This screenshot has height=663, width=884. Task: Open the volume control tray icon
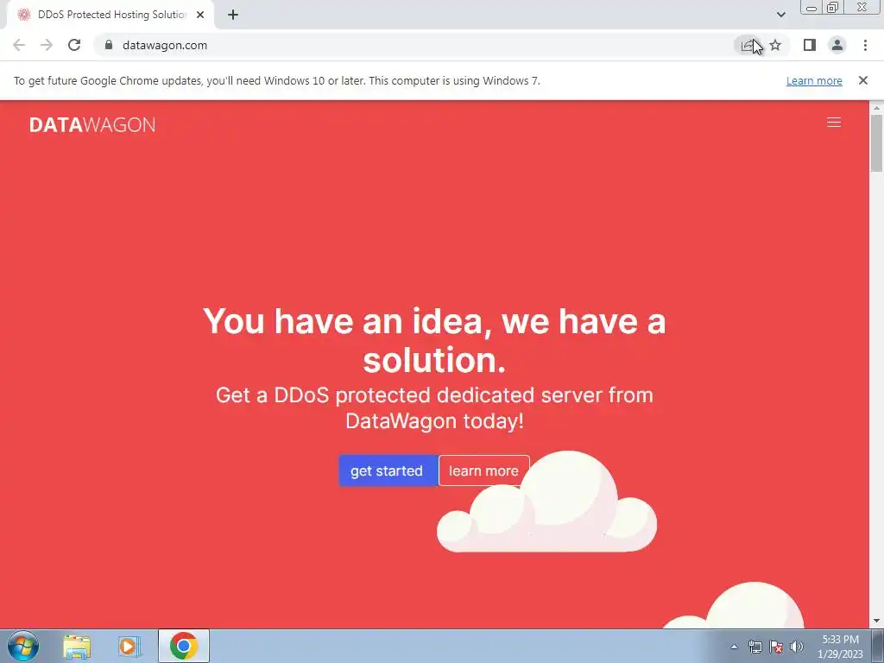pos(797,647)
